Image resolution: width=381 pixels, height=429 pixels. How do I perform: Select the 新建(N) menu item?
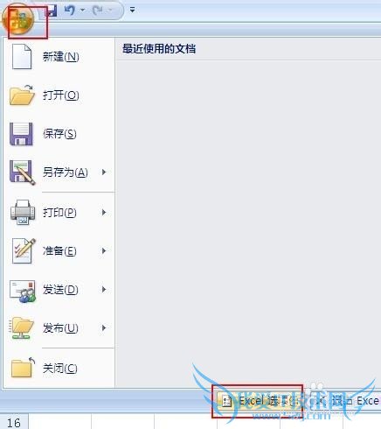pyautogui.click(x=59, y=57)
